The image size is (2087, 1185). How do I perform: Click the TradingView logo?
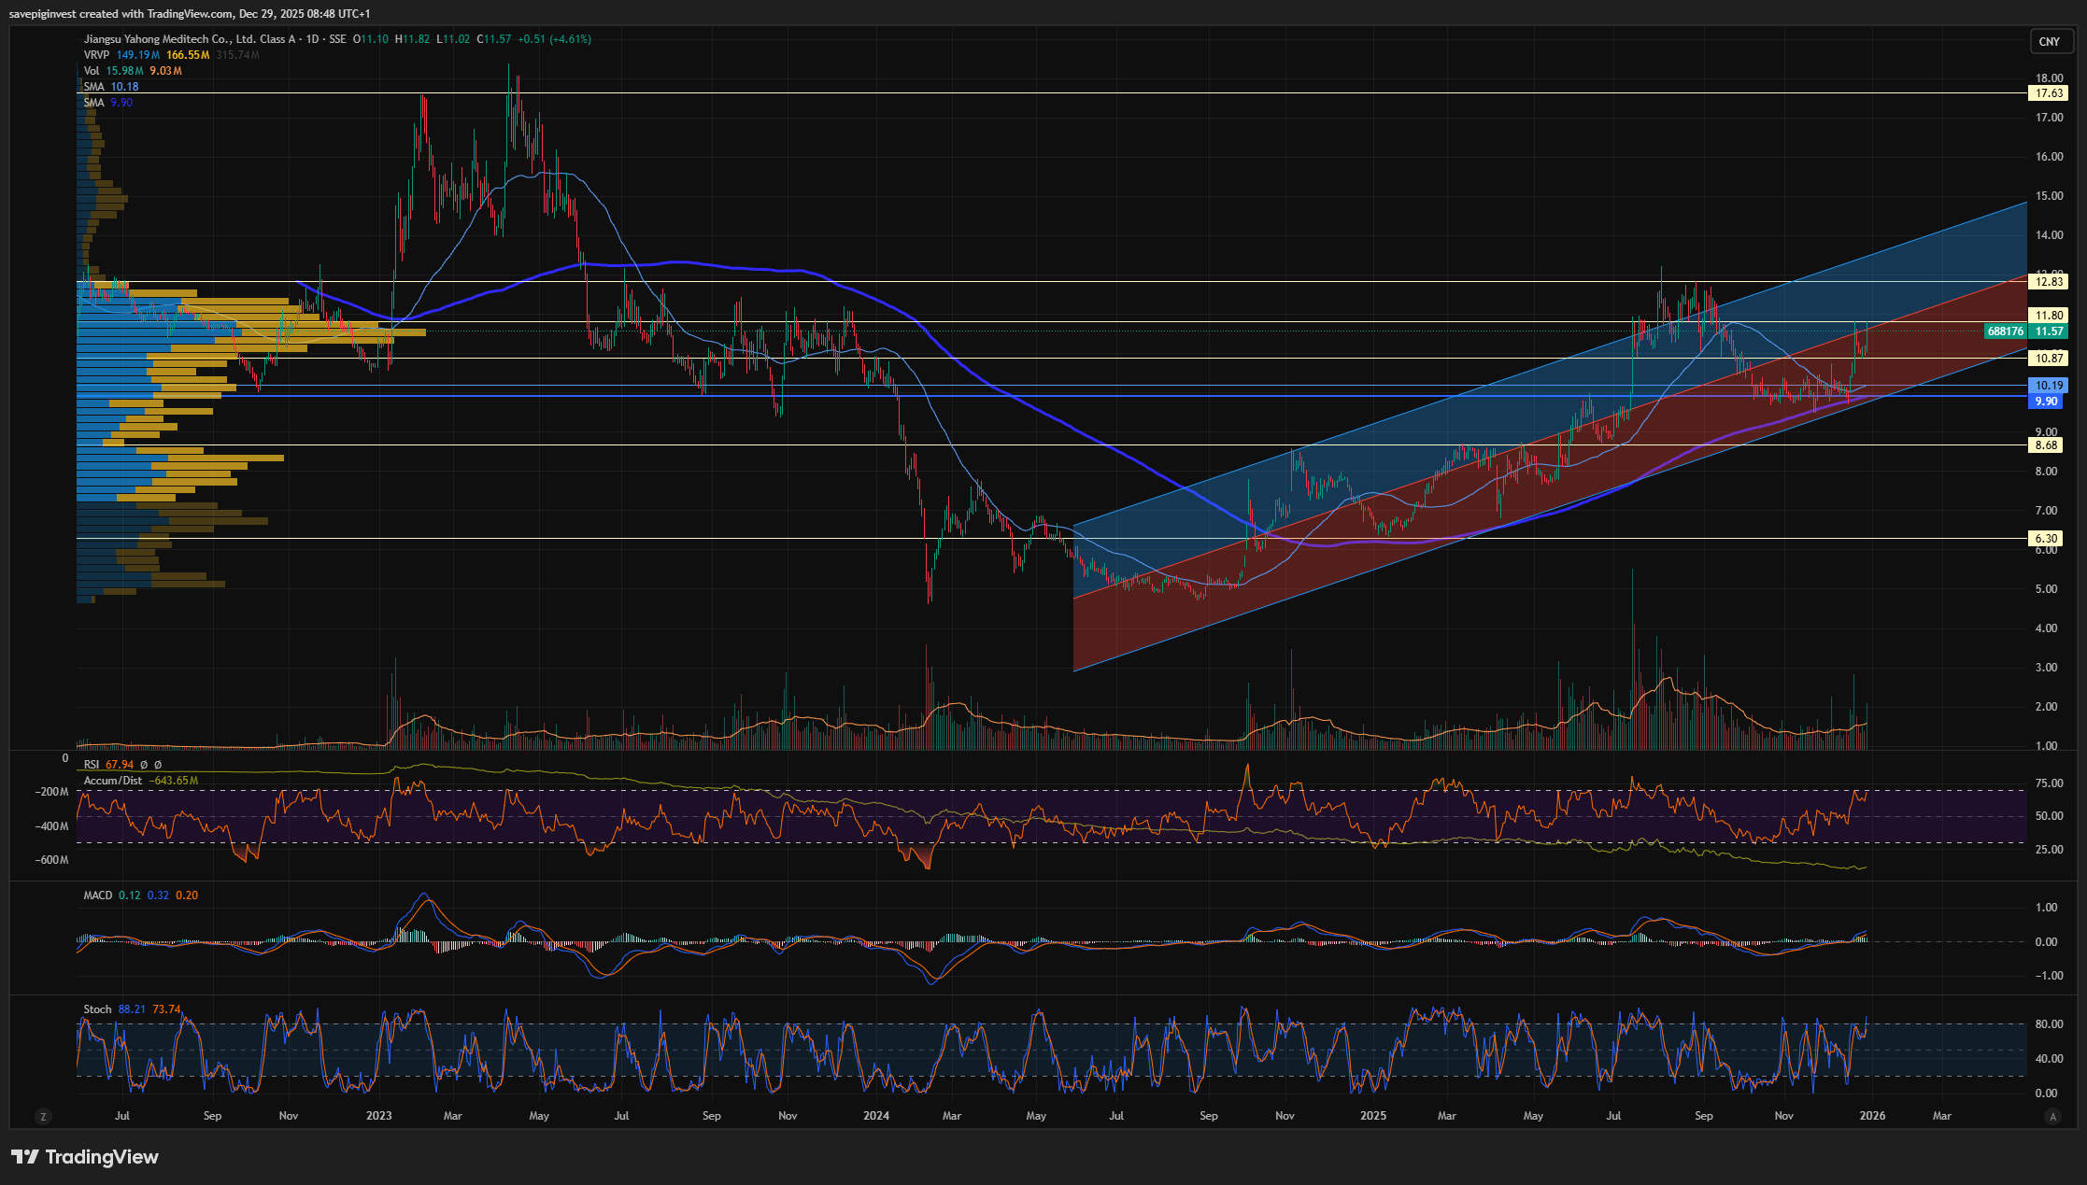coord(85,1157)
